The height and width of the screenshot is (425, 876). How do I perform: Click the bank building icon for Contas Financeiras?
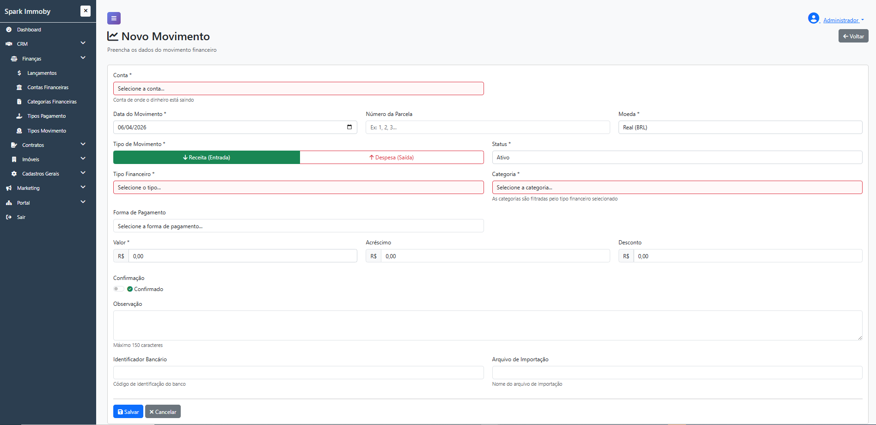pos(19,87)
